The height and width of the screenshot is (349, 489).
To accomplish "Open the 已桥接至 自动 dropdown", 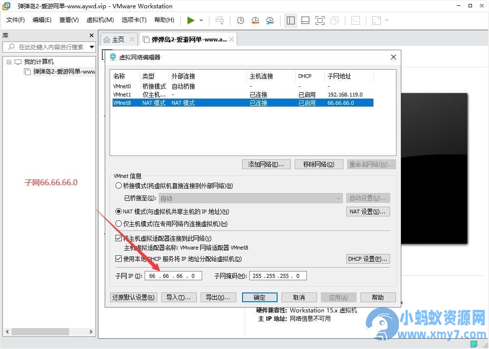I will 251,198.
